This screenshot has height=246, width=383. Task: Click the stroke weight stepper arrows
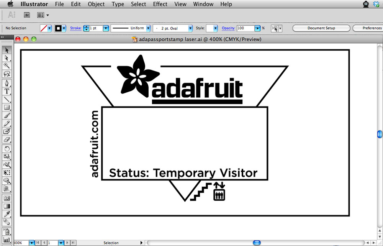point(86,28)
